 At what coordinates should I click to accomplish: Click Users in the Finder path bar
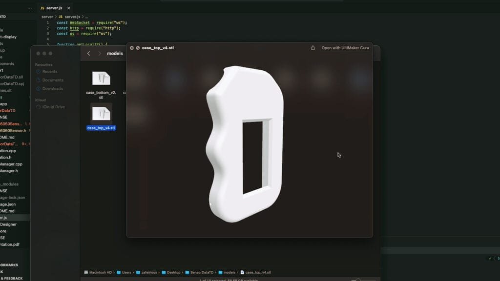[x=124, y=272]
